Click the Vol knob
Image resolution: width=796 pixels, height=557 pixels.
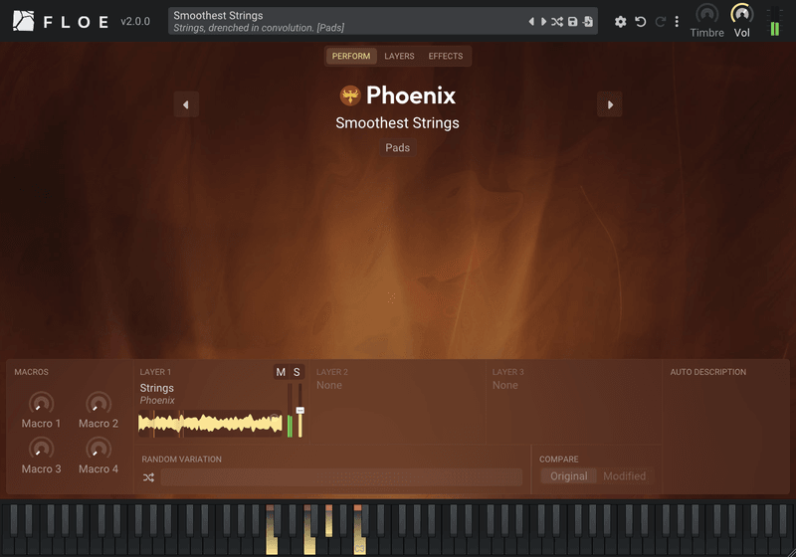click(741, 14)
